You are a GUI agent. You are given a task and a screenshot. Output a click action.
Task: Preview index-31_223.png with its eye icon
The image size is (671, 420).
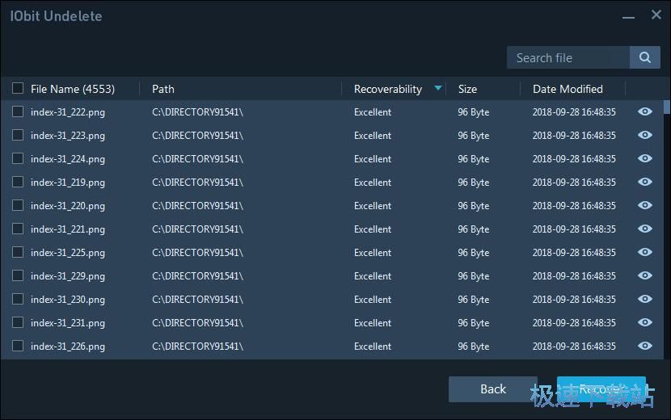tap(645, 136)
